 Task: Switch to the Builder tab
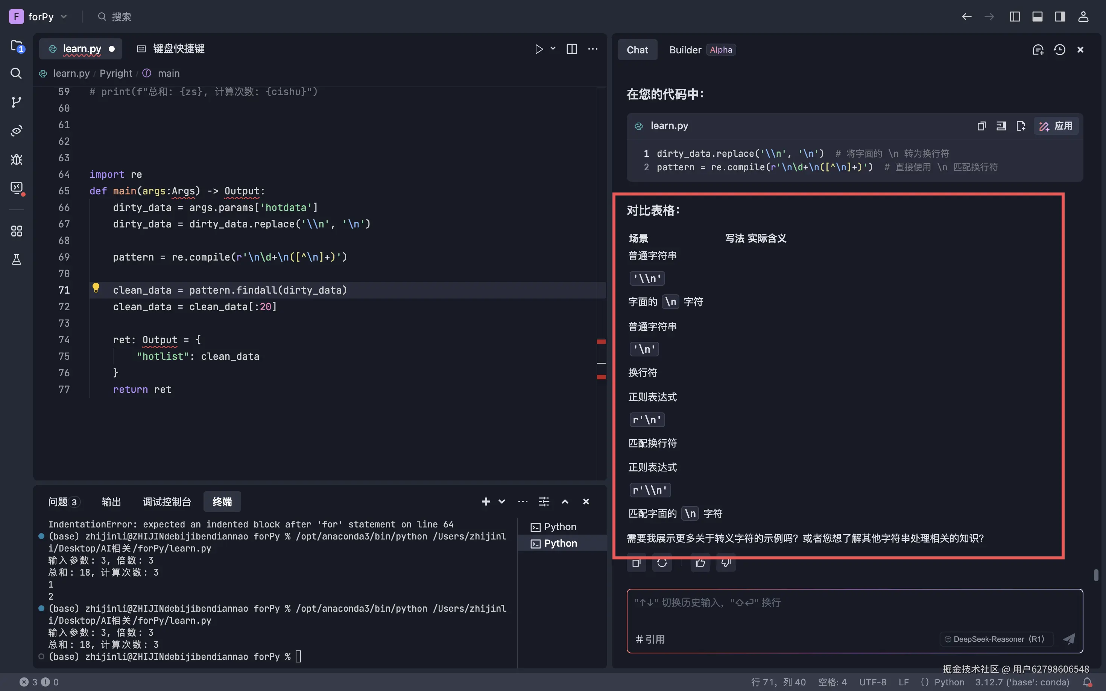point(684,50)
